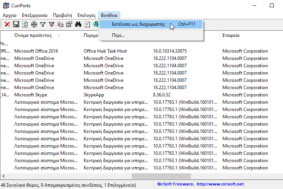Sort by Όνομα προϊόντος column header

[x=46, y=35]
